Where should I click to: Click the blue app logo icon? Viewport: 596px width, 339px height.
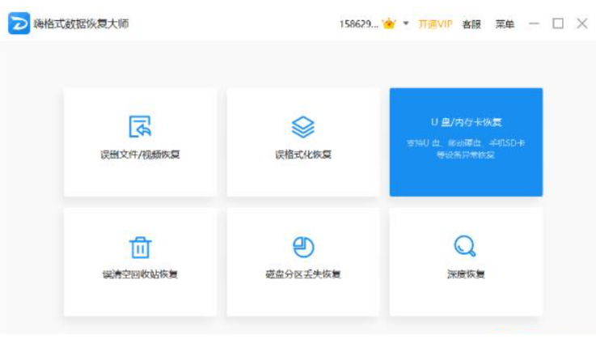(x=18, y=23)
